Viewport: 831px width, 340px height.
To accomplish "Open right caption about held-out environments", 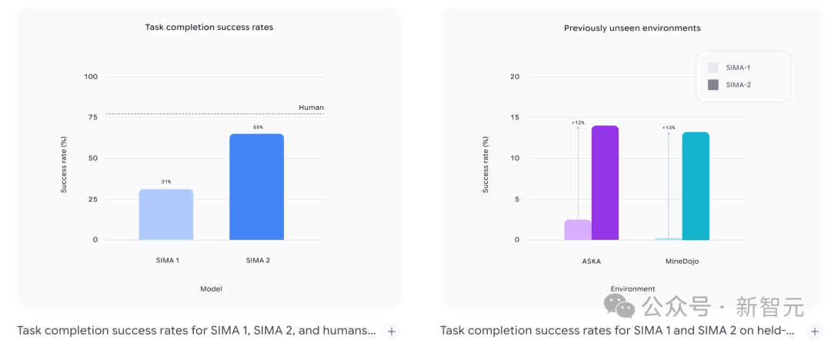I will click(x=617, y=331).
